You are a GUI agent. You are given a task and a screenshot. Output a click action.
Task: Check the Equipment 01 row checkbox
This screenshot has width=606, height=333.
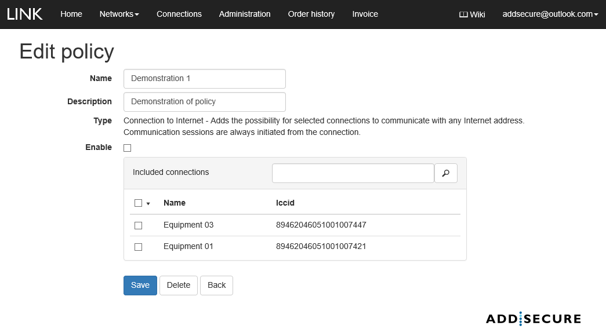tap(138, 247)
